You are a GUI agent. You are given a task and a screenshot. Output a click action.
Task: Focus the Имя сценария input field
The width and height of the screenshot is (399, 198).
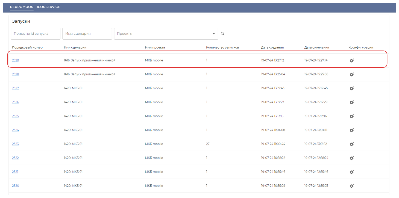pos(87,34)
